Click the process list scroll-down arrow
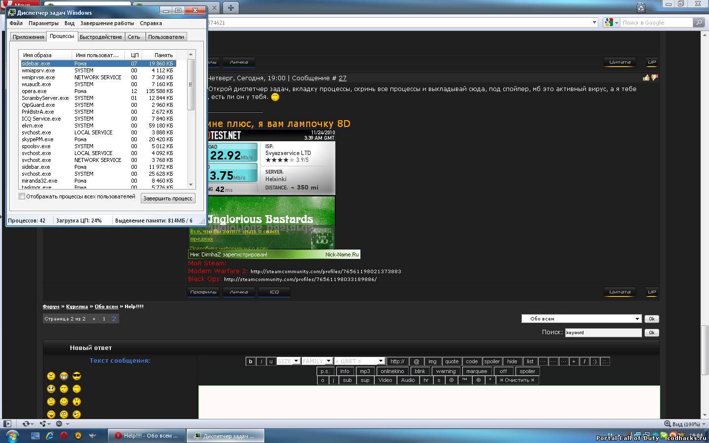 click(191, 185)
